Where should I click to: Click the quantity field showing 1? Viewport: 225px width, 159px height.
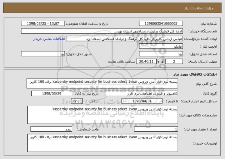click(156, 129)
